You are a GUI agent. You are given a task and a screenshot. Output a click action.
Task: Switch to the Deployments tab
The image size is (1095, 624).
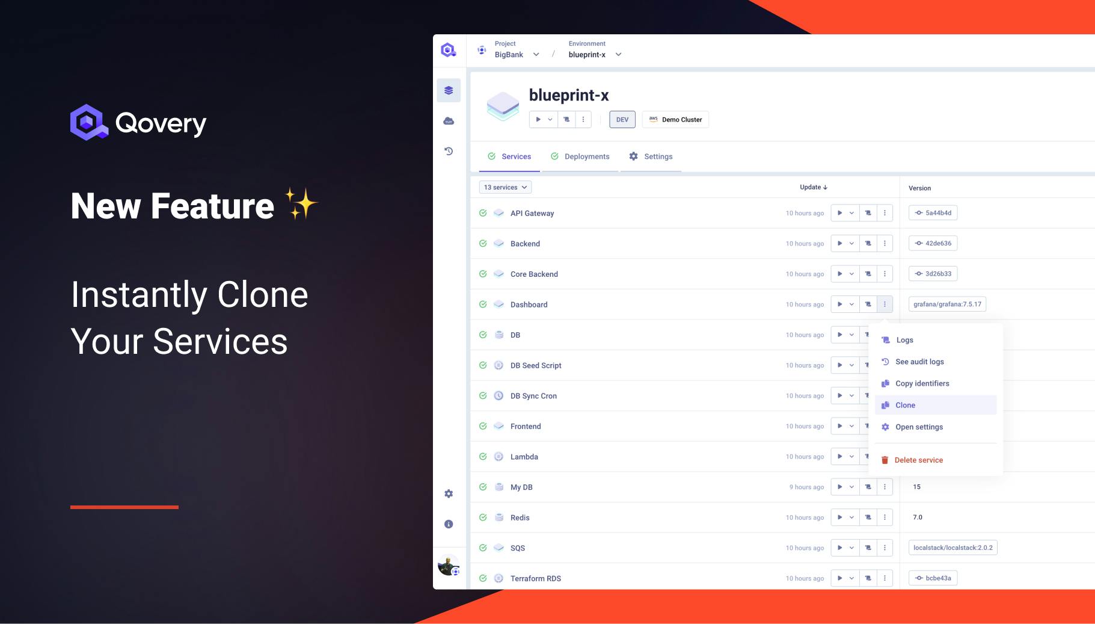[587, 156]
